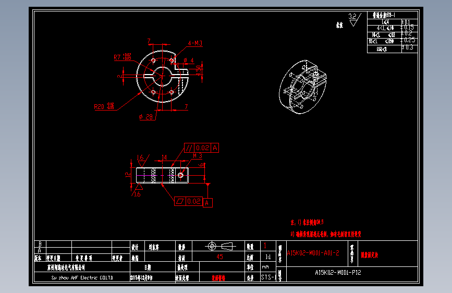The height and width of the screenshot is (293, 452).
Task: Select the ±0.1 tolerance cell
Action: click(x=410, y=22)
